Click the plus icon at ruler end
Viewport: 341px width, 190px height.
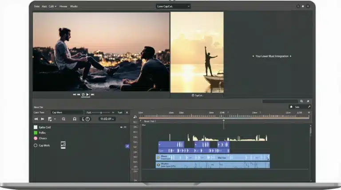(309, 112)
